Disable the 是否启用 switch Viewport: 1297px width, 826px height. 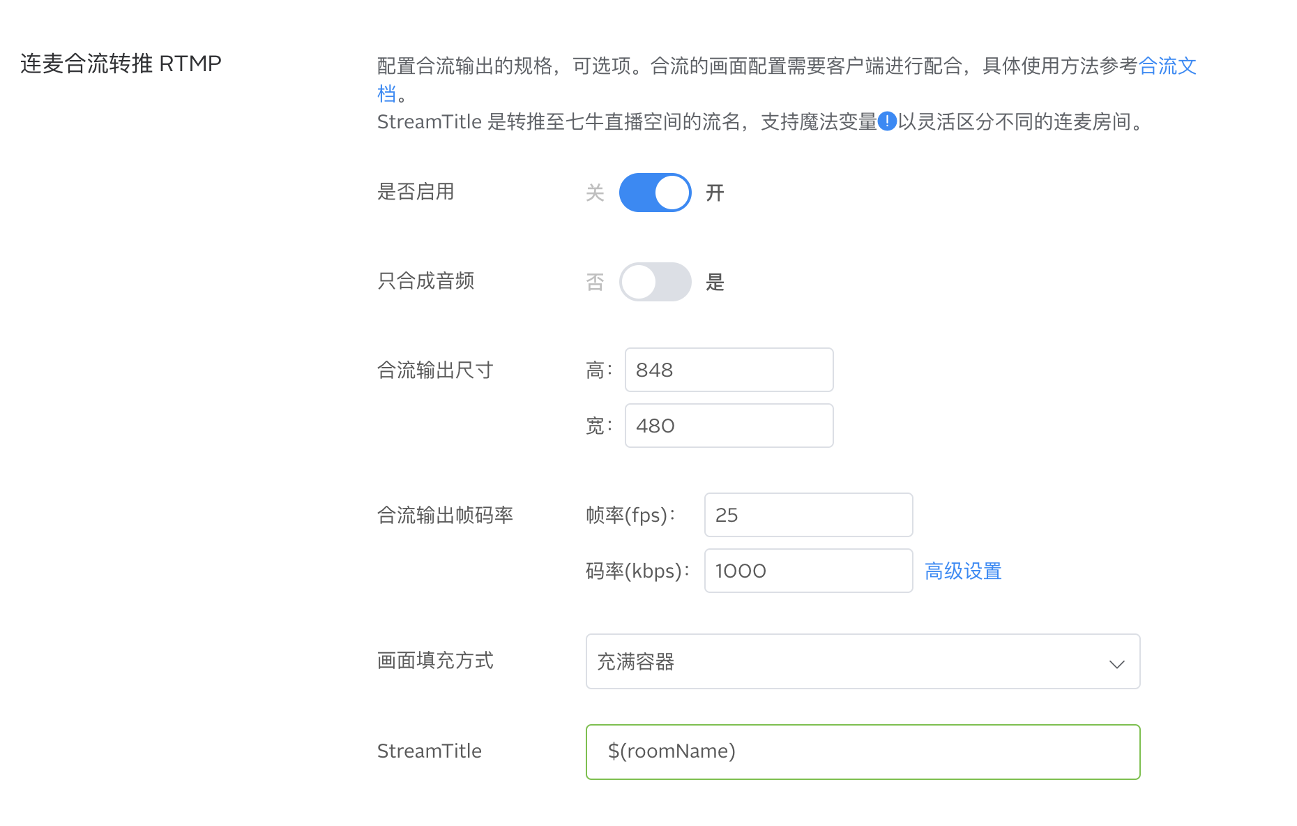click(x=655, y=193)
